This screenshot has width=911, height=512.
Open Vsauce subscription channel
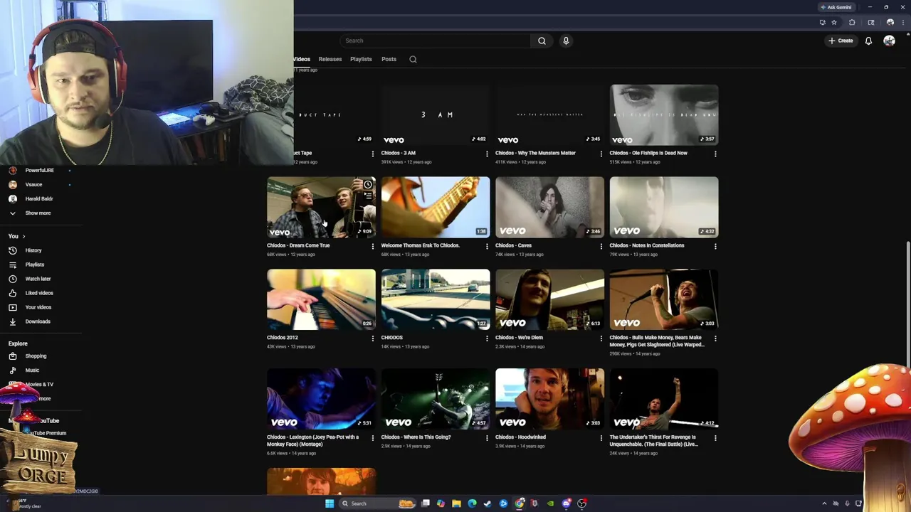coord(33,184)
